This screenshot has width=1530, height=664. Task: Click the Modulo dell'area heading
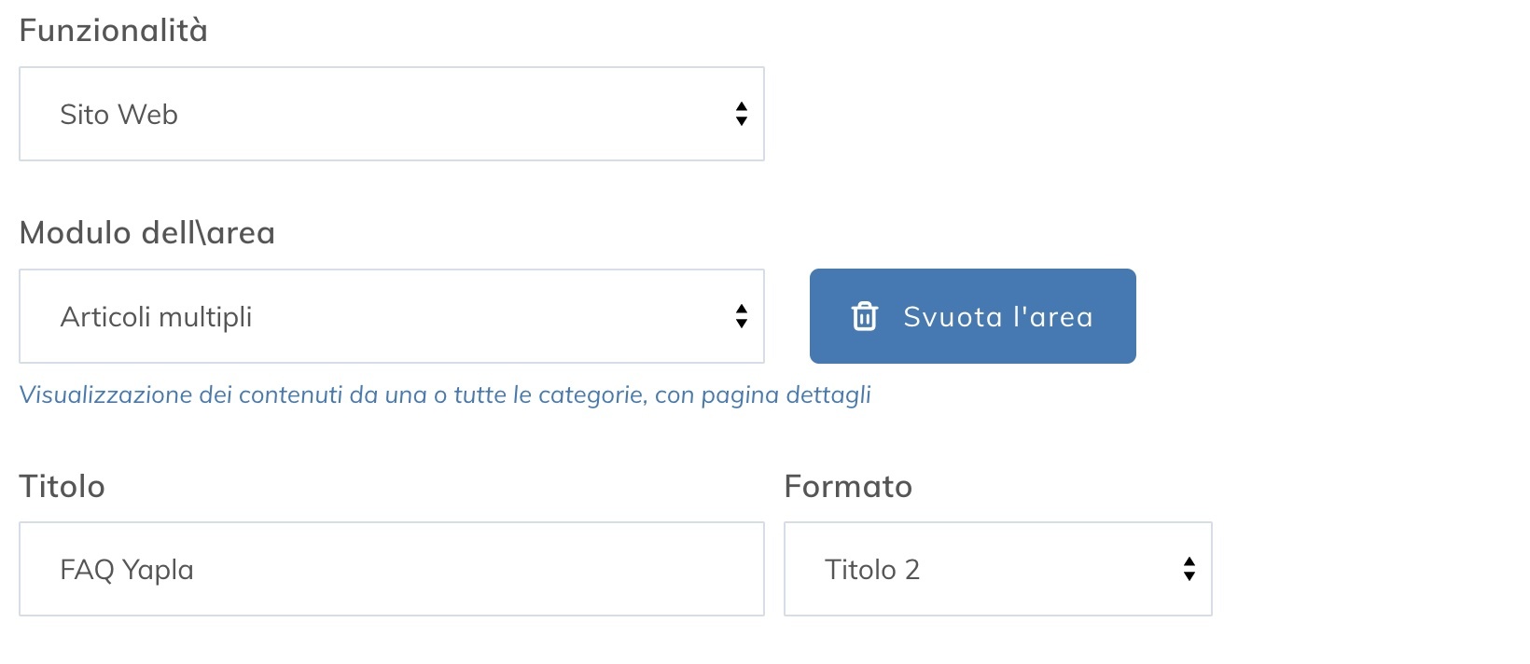pos(147,232)
